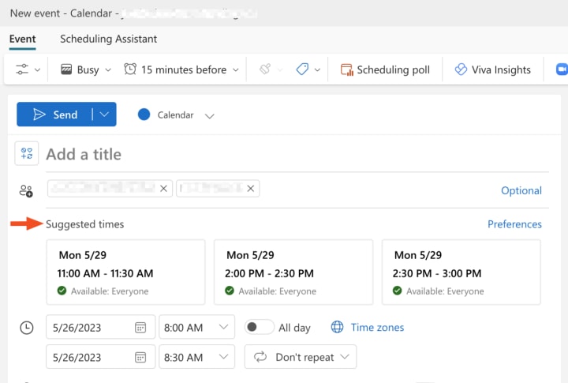
Task: Expand the start time 8:00 AM dropdown
Action: tap(223, 327)
